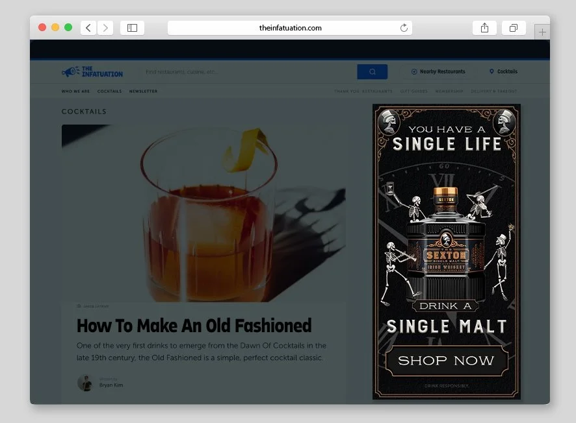576x423 pixels.
Task: Show the tab overview button
Action: 514,28
